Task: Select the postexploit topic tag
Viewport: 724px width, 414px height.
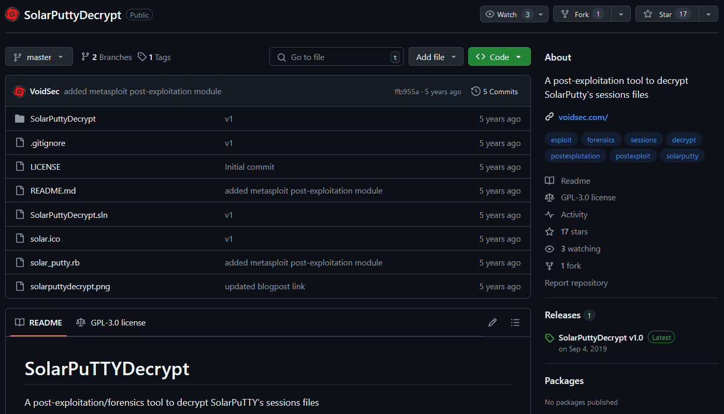Action: pyautogui.click(x=633, y=156)
